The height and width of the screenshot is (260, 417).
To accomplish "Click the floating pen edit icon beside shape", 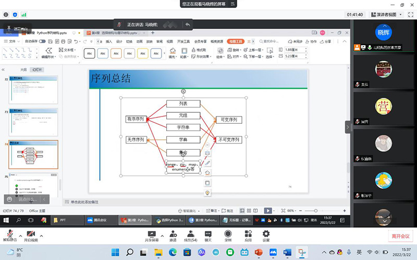I will coord(207,163).
